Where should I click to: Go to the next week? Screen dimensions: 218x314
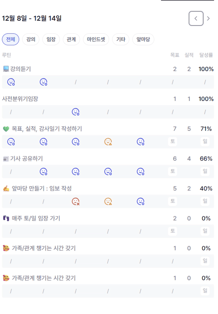point(208,18)
